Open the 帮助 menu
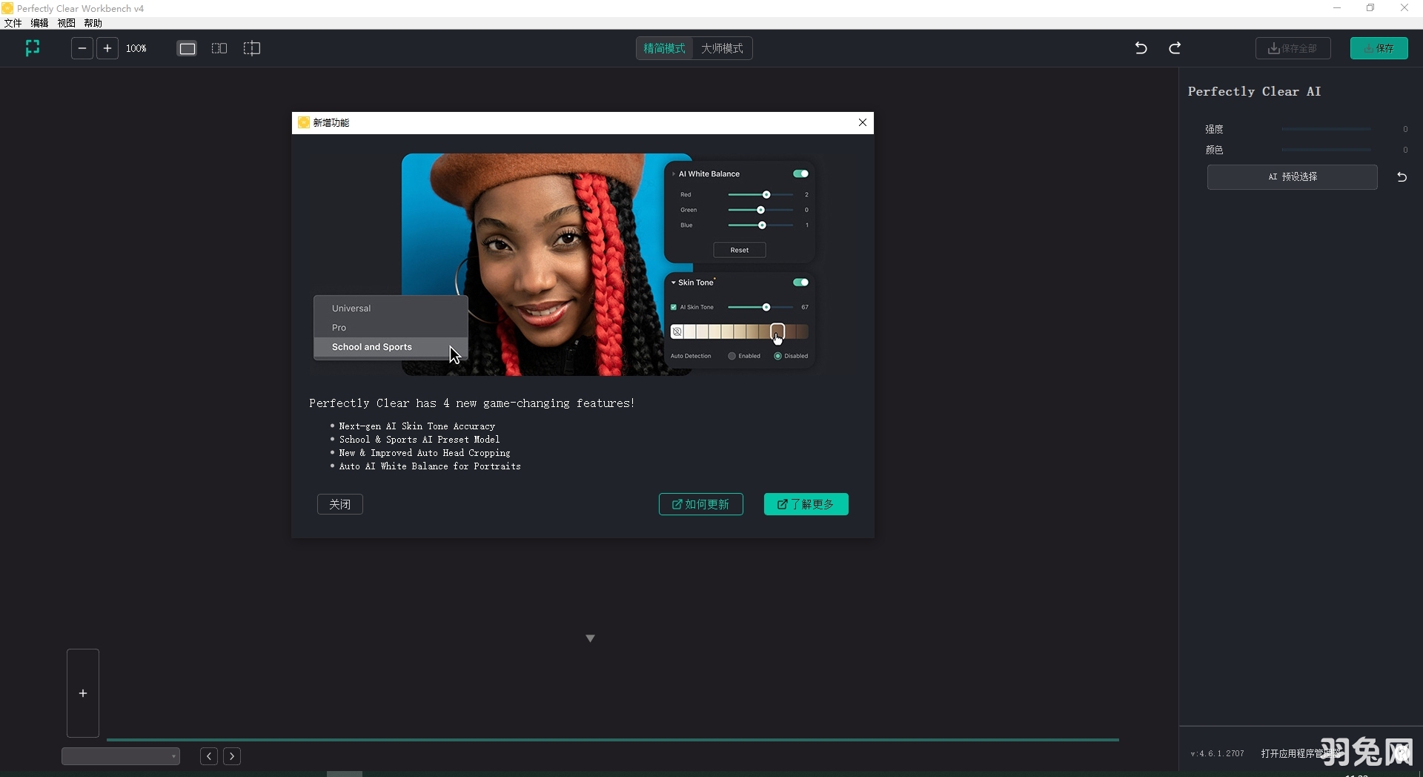 pyautogui.click(x=93, y=23)
